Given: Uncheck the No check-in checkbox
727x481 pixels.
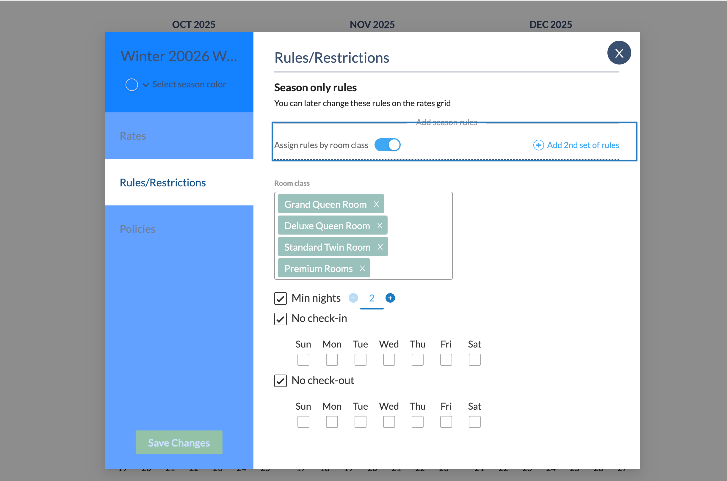Looking at the screenshot, I should tap(280, 319).
